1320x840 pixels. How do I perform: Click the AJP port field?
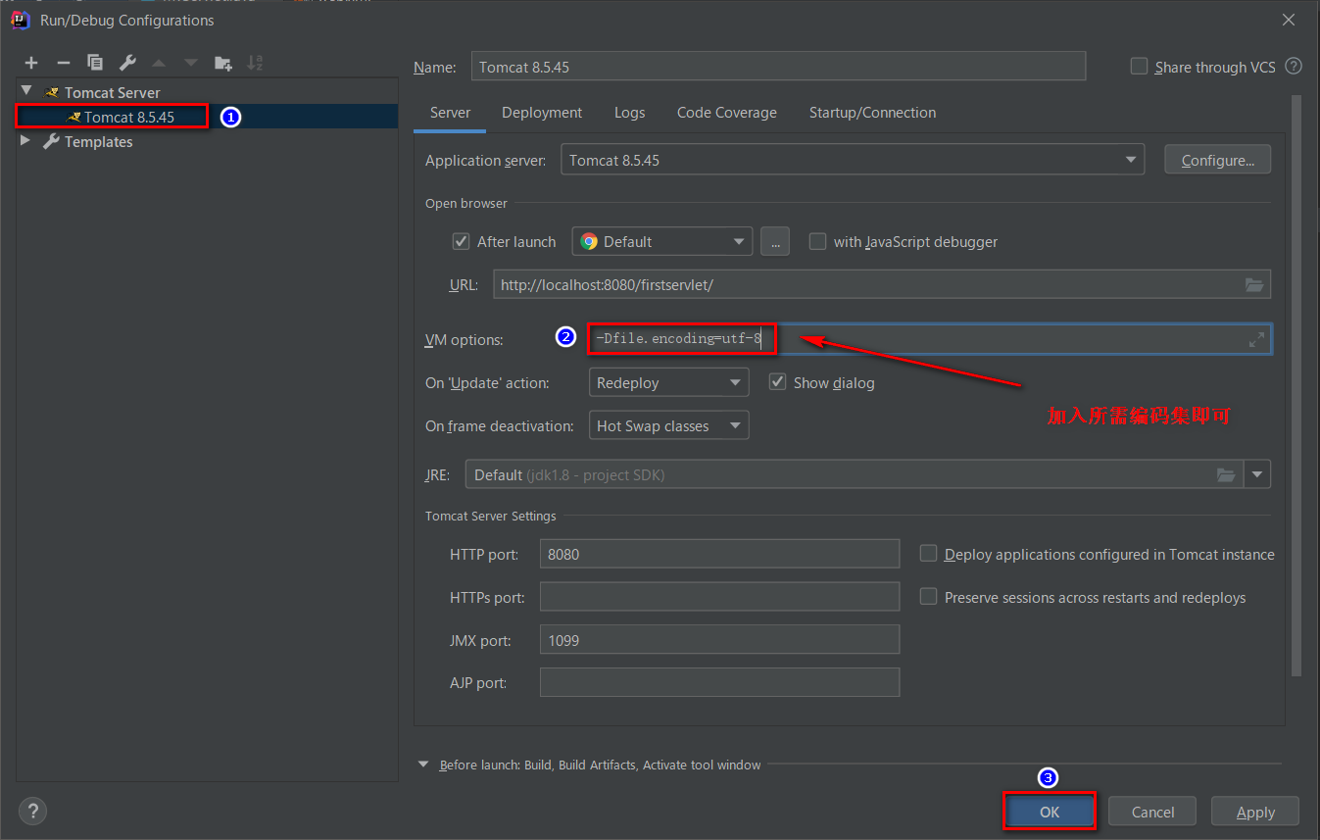(719, 683)
